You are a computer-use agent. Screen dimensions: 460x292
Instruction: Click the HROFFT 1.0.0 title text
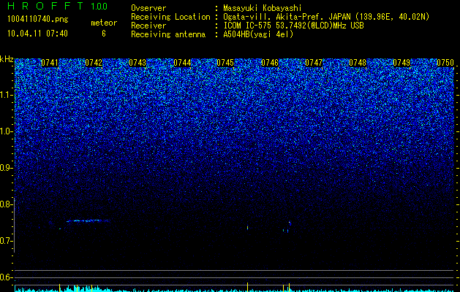point(58,6)
